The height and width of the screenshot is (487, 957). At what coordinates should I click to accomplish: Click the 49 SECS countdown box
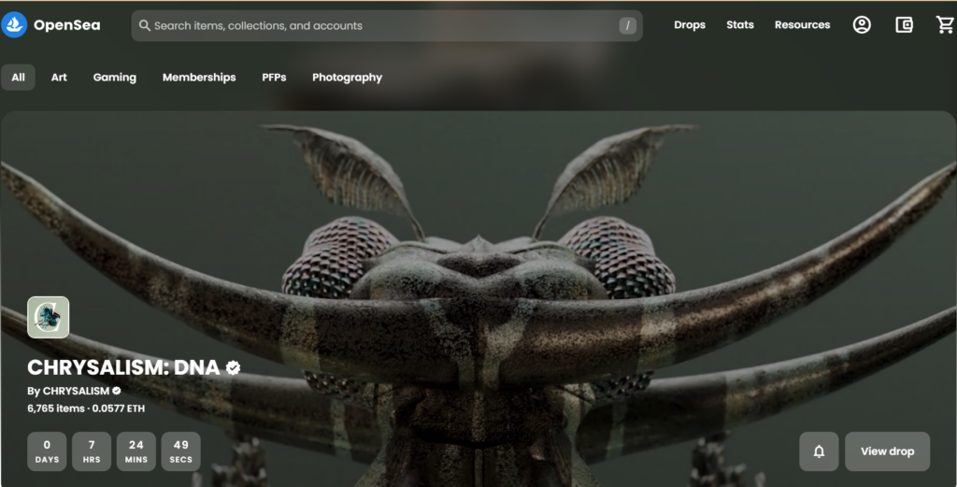pos(180,451)
